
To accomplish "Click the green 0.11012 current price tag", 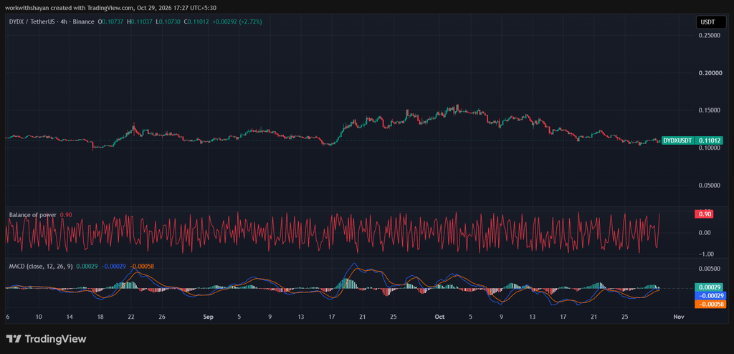I will pos(709,140).
